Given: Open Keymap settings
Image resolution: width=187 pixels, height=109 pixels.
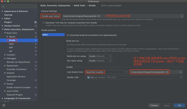Looking at the screenshot, I should (x=8, y=15).
